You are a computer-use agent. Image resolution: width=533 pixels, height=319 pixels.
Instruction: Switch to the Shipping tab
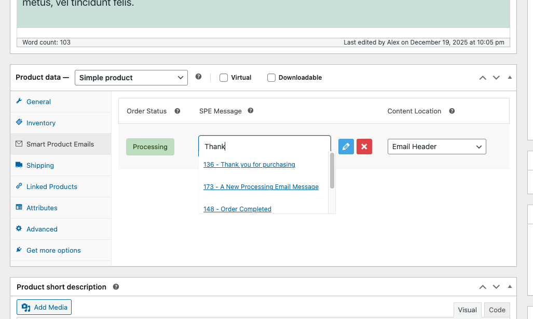[40, 165]
